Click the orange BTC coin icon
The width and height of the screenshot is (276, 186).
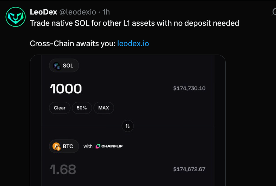pos(56,147)
